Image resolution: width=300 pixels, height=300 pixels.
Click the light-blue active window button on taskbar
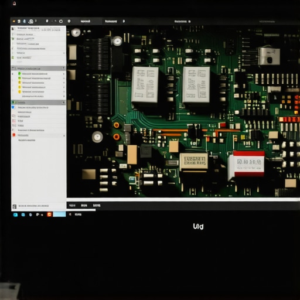click(59, 214)
